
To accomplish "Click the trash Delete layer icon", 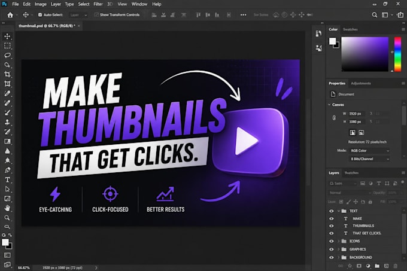I will 395,266.
